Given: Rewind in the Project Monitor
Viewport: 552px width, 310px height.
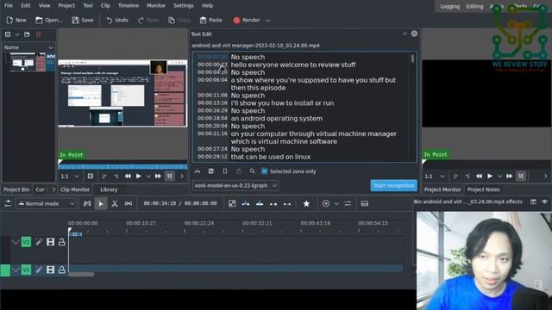Looking at the screenshot, I should (x=479, y=176).
